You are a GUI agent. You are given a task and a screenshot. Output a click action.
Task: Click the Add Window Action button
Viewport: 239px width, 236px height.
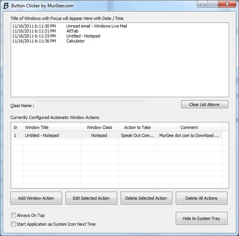[x=36, y=198]
